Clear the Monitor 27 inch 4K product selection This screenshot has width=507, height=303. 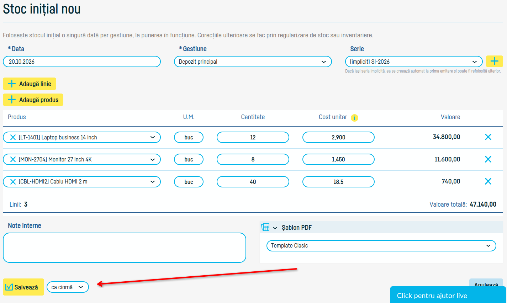[13, 159]
